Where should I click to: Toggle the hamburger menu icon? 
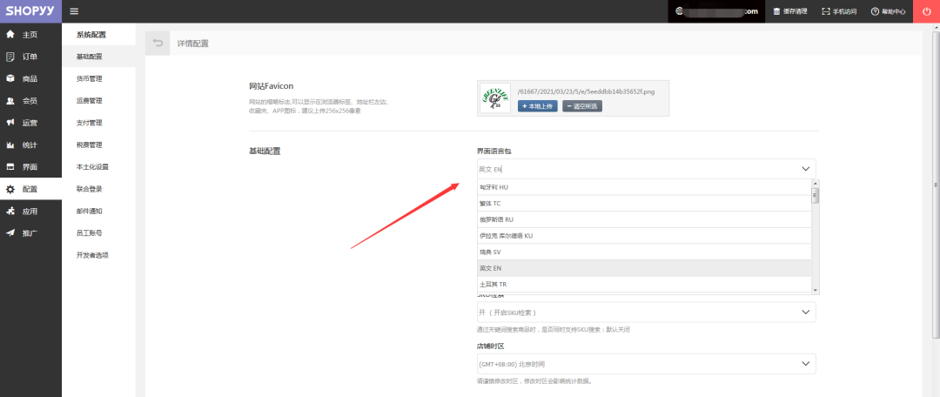tap(74, 11)
